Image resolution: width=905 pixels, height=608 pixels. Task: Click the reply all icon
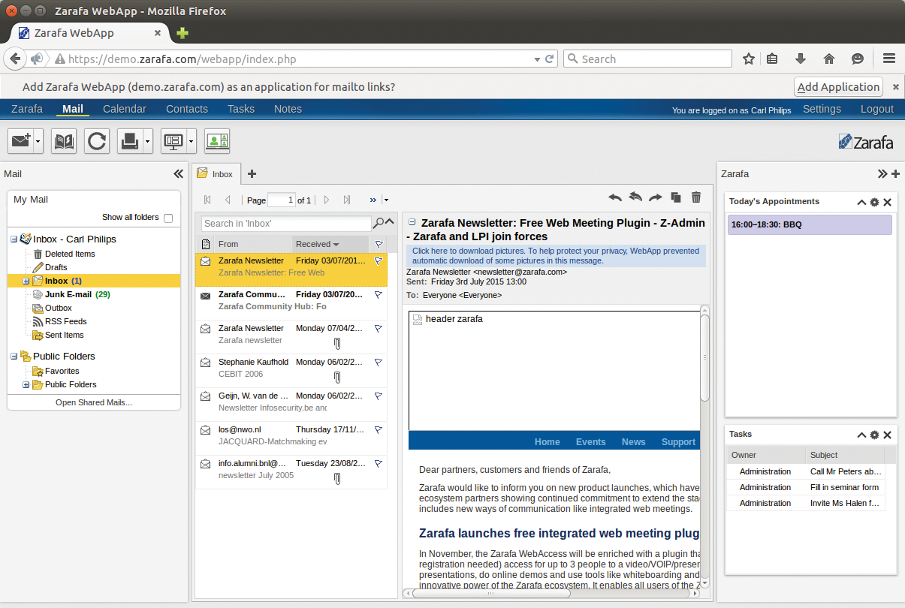point(635,197)
